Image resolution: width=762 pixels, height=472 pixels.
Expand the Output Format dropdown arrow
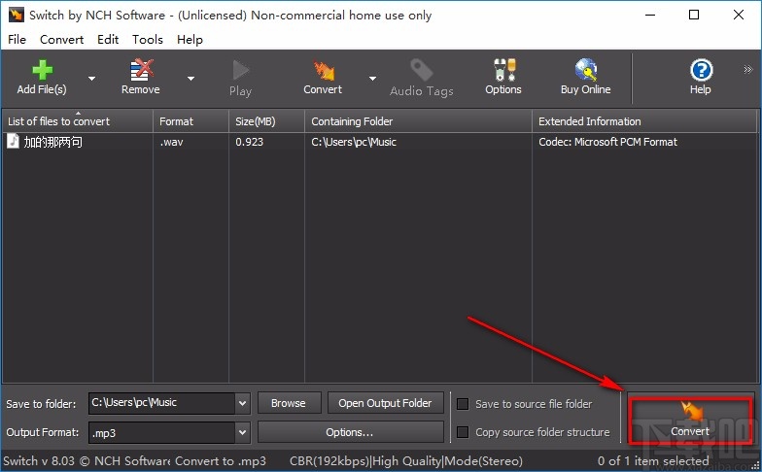[243, 432]
